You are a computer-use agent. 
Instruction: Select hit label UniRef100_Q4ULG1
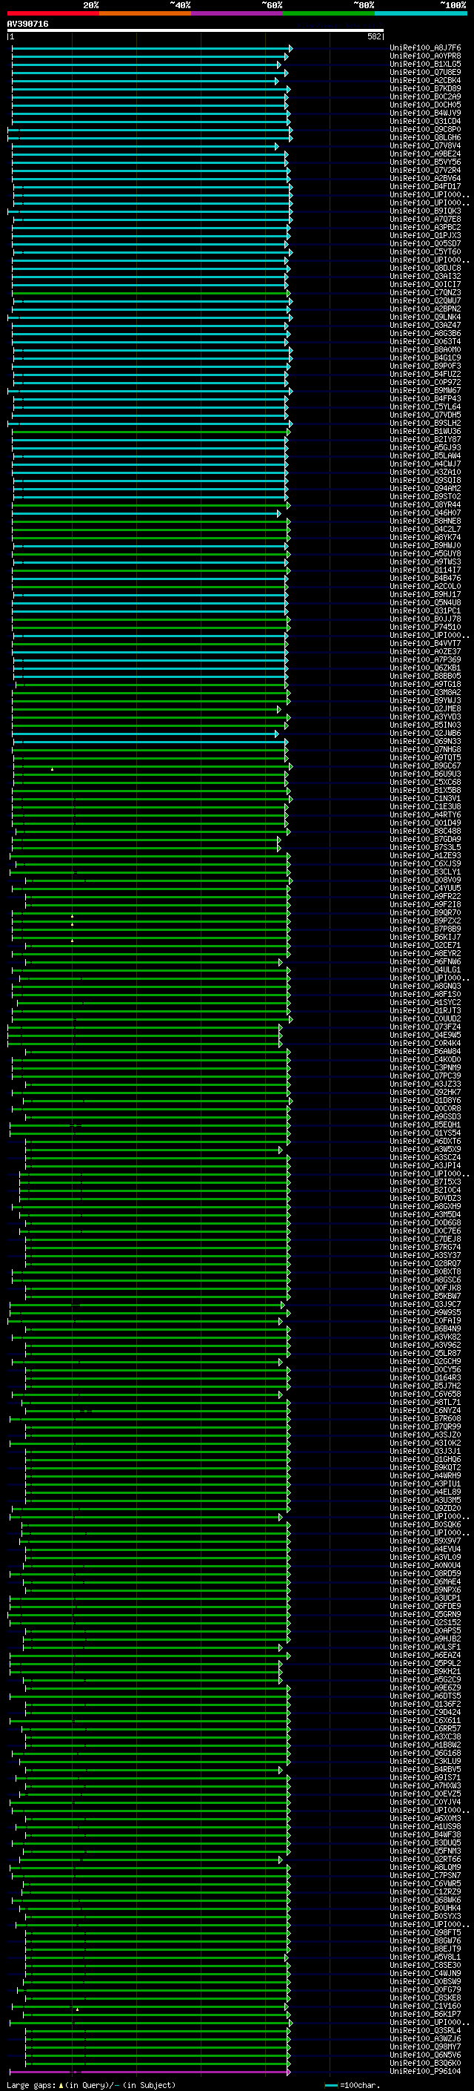pyautogui.click(x=425, y=970)
